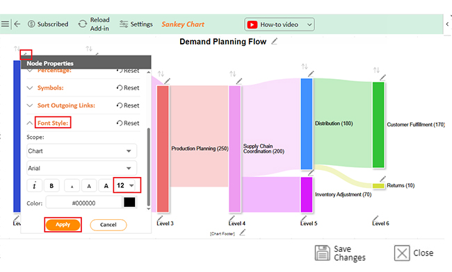Expand the Symbols section

click(30, 87)
